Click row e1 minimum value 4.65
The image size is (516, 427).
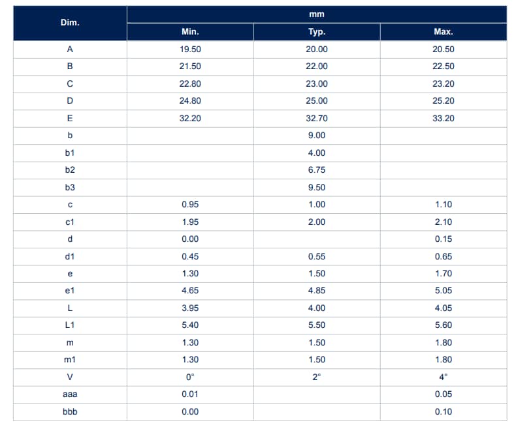pos(190,291)
